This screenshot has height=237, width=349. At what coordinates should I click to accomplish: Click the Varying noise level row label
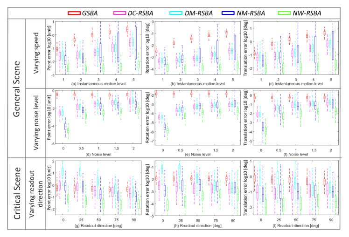pyautogui.click(x=36, y=123)
